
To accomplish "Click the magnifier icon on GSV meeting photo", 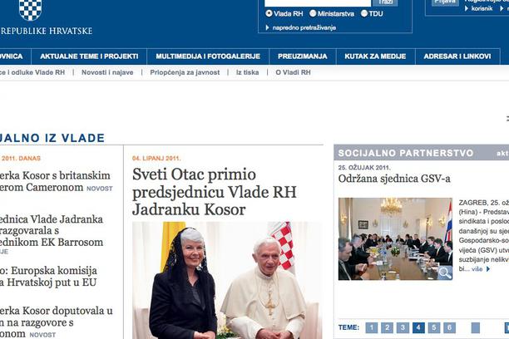I will coord(445,273).
